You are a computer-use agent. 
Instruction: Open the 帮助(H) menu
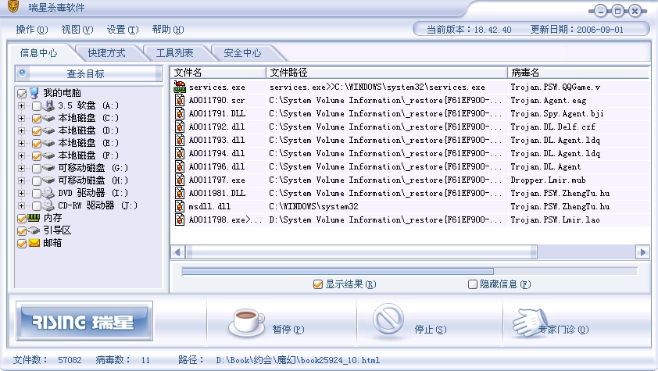(x=168, y=30)
